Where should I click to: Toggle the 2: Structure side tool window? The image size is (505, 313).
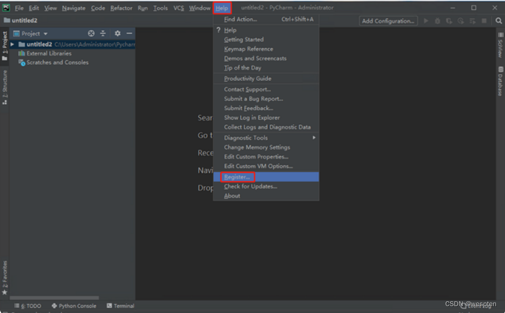(4, 87)
